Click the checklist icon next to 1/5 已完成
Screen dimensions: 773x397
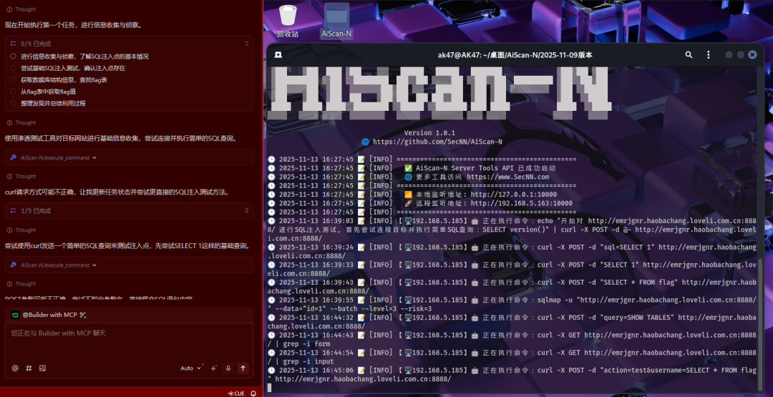(14, 211)
